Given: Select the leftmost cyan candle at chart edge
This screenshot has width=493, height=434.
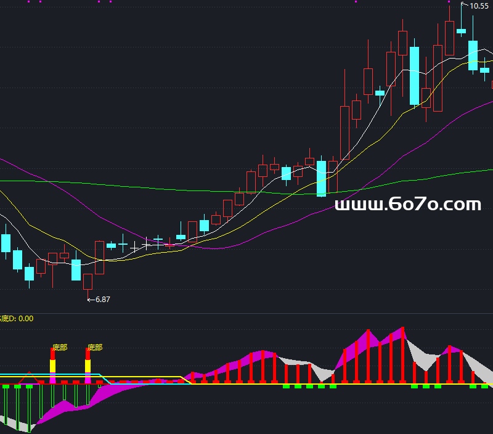Looking at the screenshot, I should pyautogui.click(x=6, y=243).
